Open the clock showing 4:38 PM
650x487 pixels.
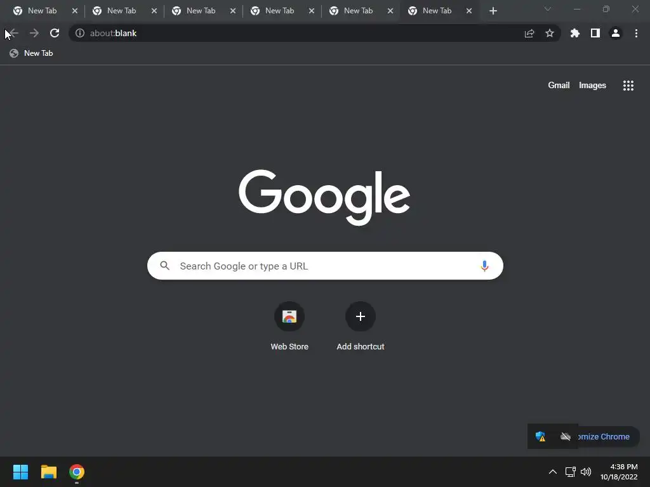point(619,472)
